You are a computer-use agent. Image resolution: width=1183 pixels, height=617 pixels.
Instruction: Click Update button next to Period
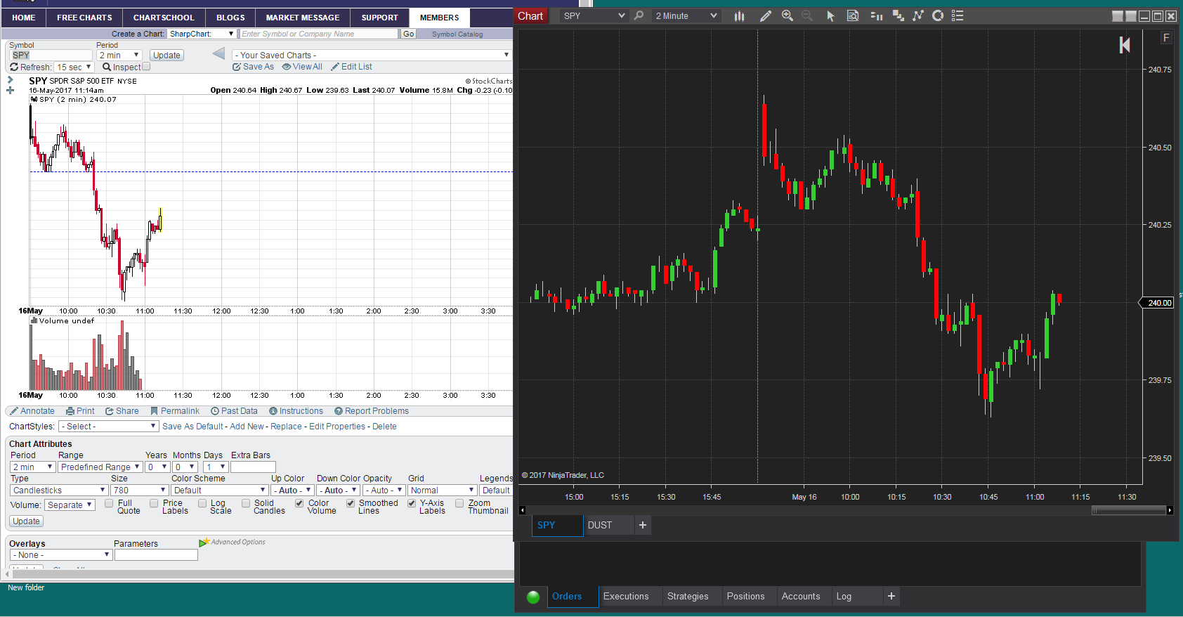coord(166,56)
